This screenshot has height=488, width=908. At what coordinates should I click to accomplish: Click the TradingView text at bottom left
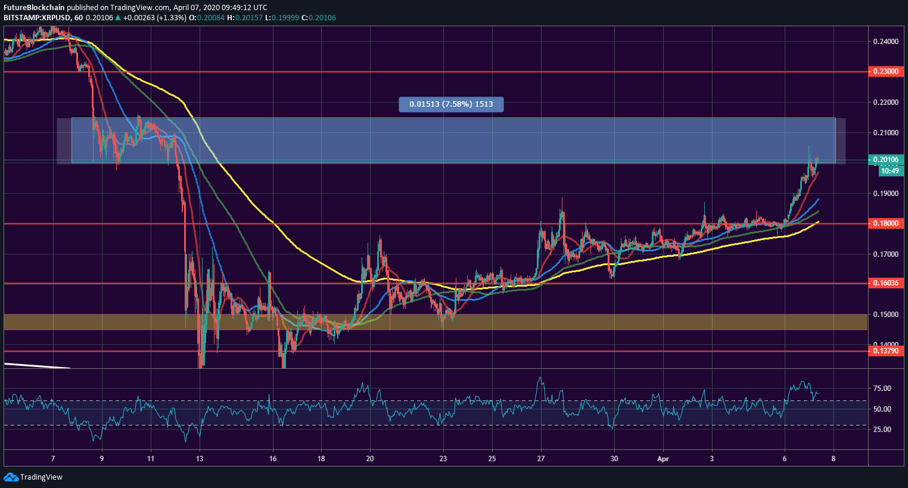click(41, 477)
